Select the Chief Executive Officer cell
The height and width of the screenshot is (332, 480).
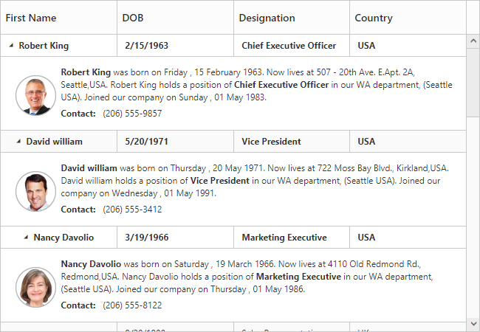click(x=289, y=46)
